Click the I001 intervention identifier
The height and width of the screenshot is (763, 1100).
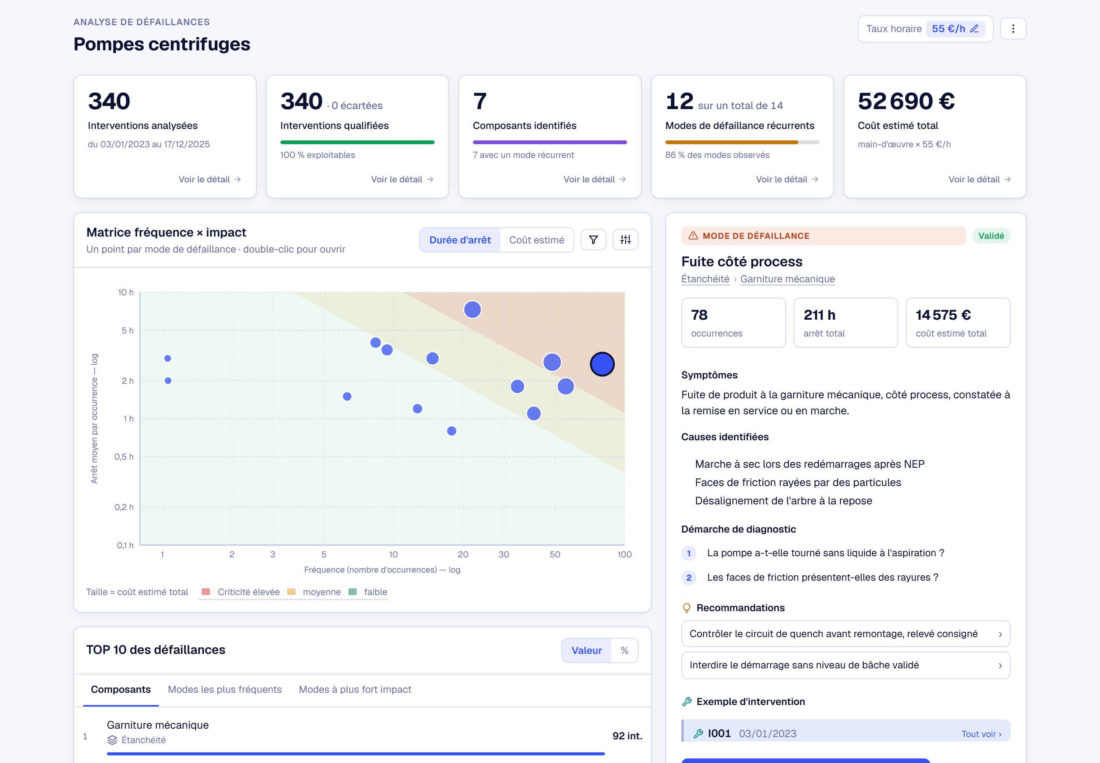pyautogui.click(x=719, y=733)
